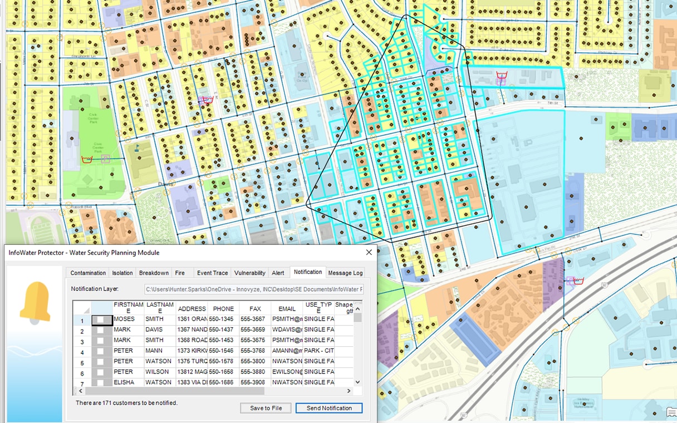Click the table's select-all corner triangle

pos(86,309)
